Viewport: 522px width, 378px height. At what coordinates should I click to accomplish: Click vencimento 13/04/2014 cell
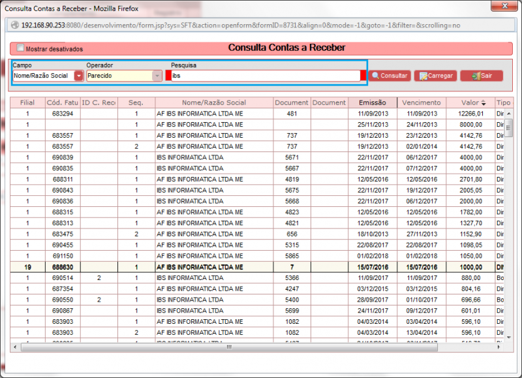[x=422, y=333]
